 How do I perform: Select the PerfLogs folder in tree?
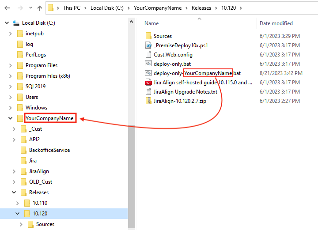pos(36,55)
